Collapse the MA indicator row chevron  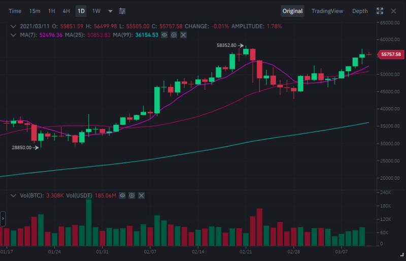click(x=14, y=35)
